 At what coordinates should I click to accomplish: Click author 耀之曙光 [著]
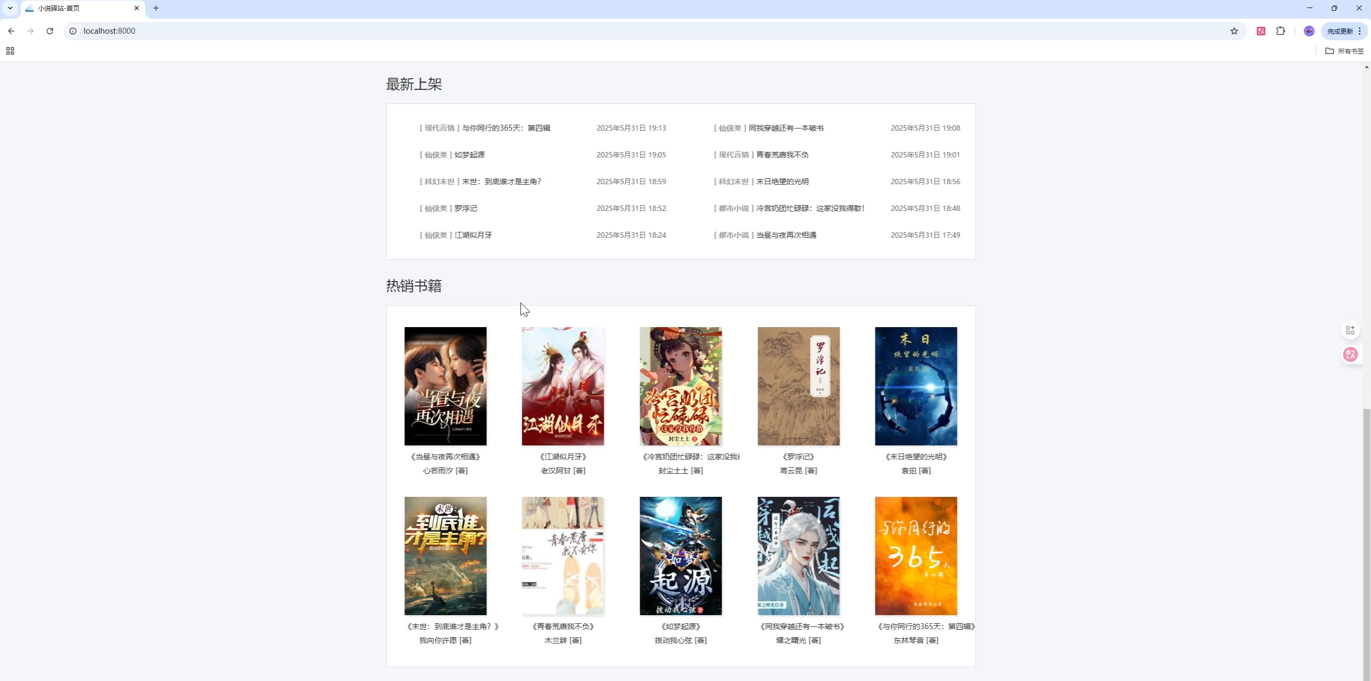[x=798, y=640]
